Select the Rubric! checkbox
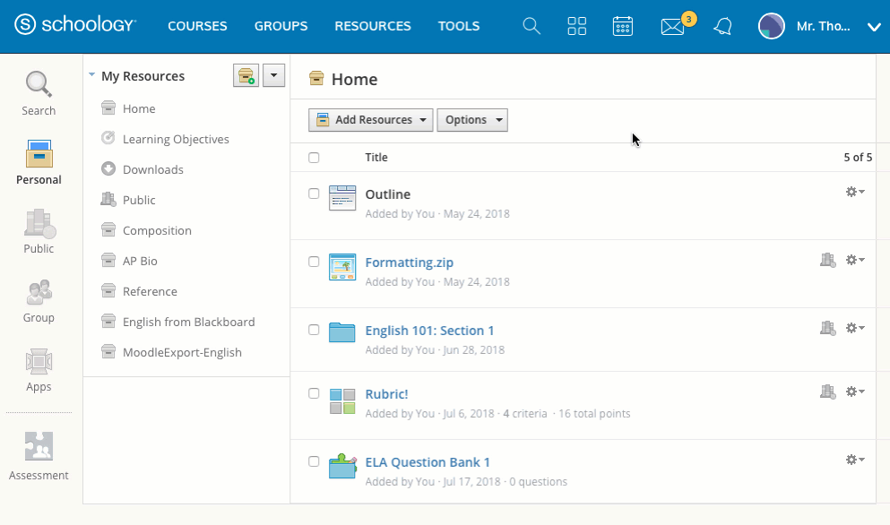890x525 pixels. 314,393
